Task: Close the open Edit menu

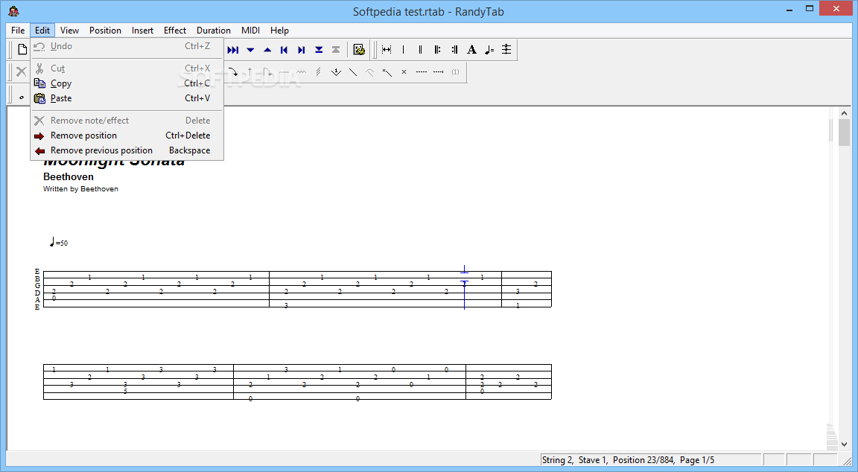Action: (x=42, y=30)
